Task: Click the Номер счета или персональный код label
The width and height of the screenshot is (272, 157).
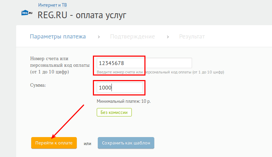Action: (x=60, y=65)
